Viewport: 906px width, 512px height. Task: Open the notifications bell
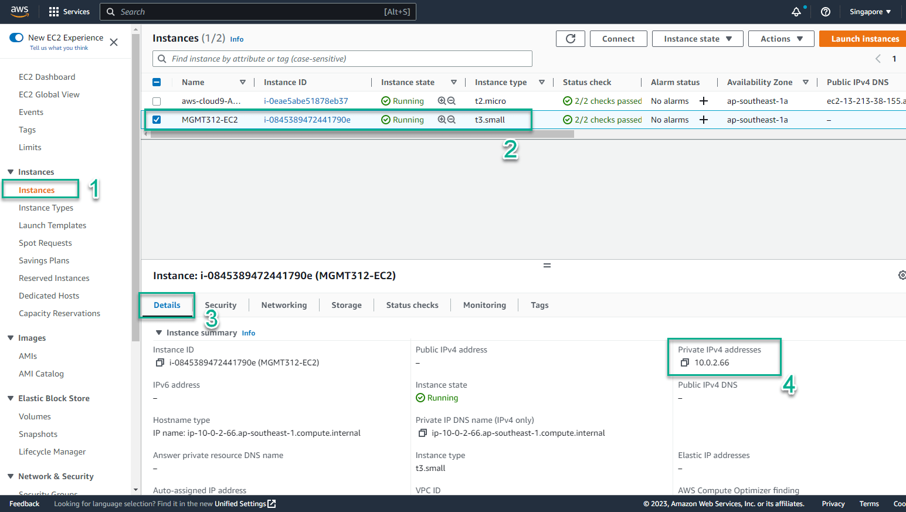(x=796, y=12)
